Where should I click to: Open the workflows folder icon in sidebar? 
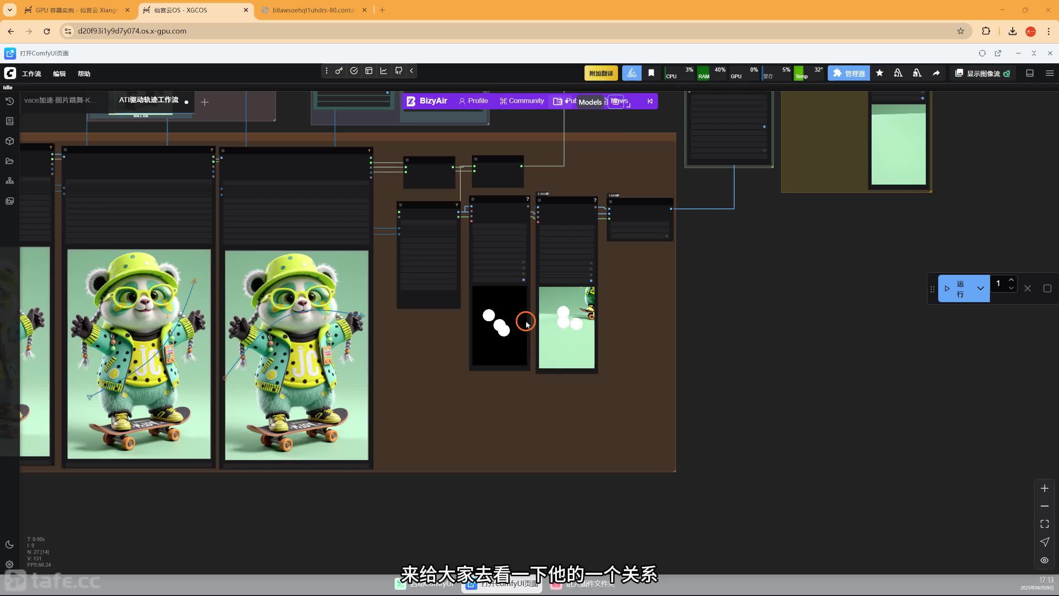pos(10,161)
